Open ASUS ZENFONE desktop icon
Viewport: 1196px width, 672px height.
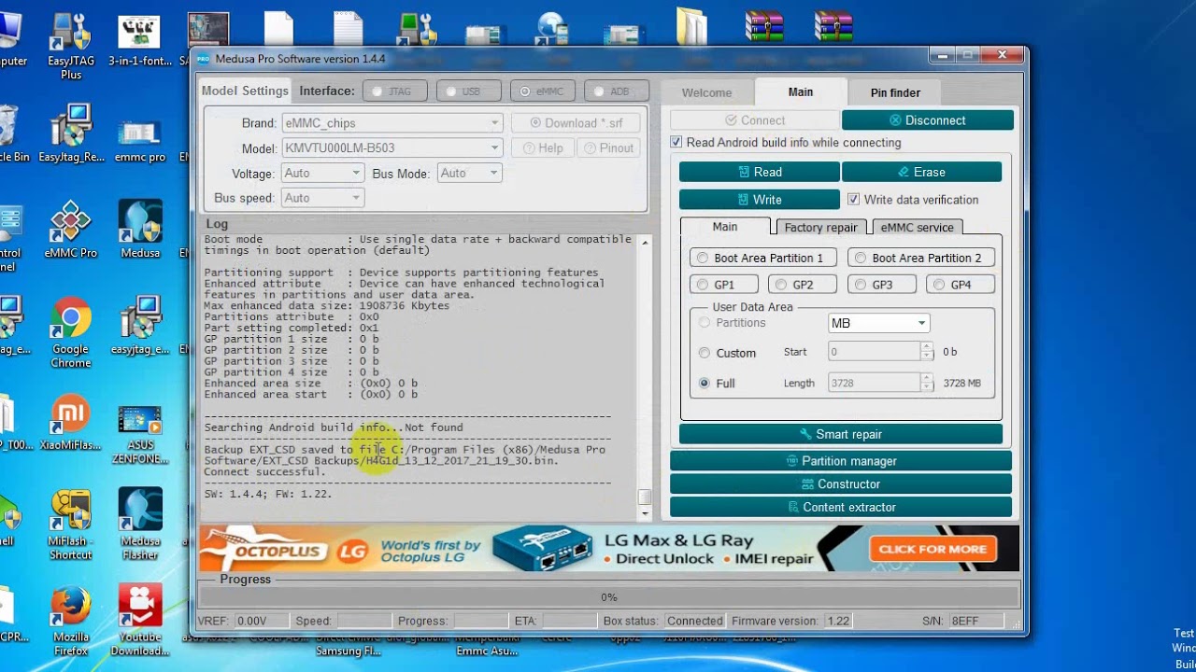click(x=140, y=432)
